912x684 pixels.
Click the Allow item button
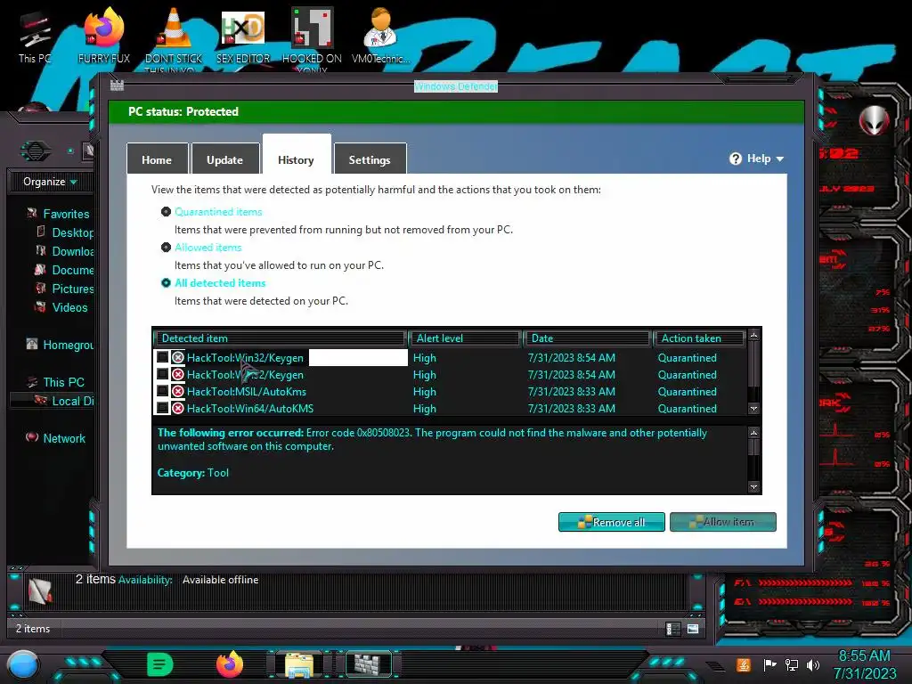723,522
